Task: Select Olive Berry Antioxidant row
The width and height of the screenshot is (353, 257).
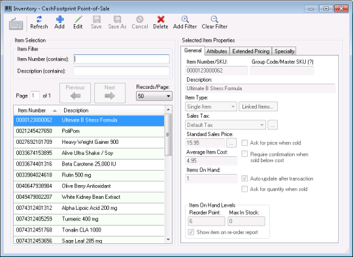Action: [89, 186]
